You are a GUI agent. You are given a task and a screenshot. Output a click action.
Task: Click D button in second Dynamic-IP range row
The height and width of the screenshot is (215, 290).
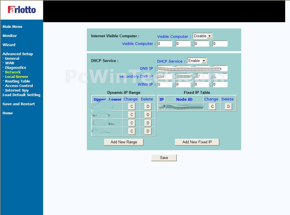click(x=148, y=115)
